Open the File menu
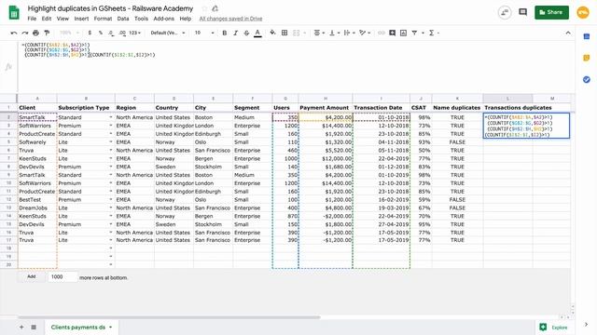Screen dimensions: 597x335 (x=32, y=19)
